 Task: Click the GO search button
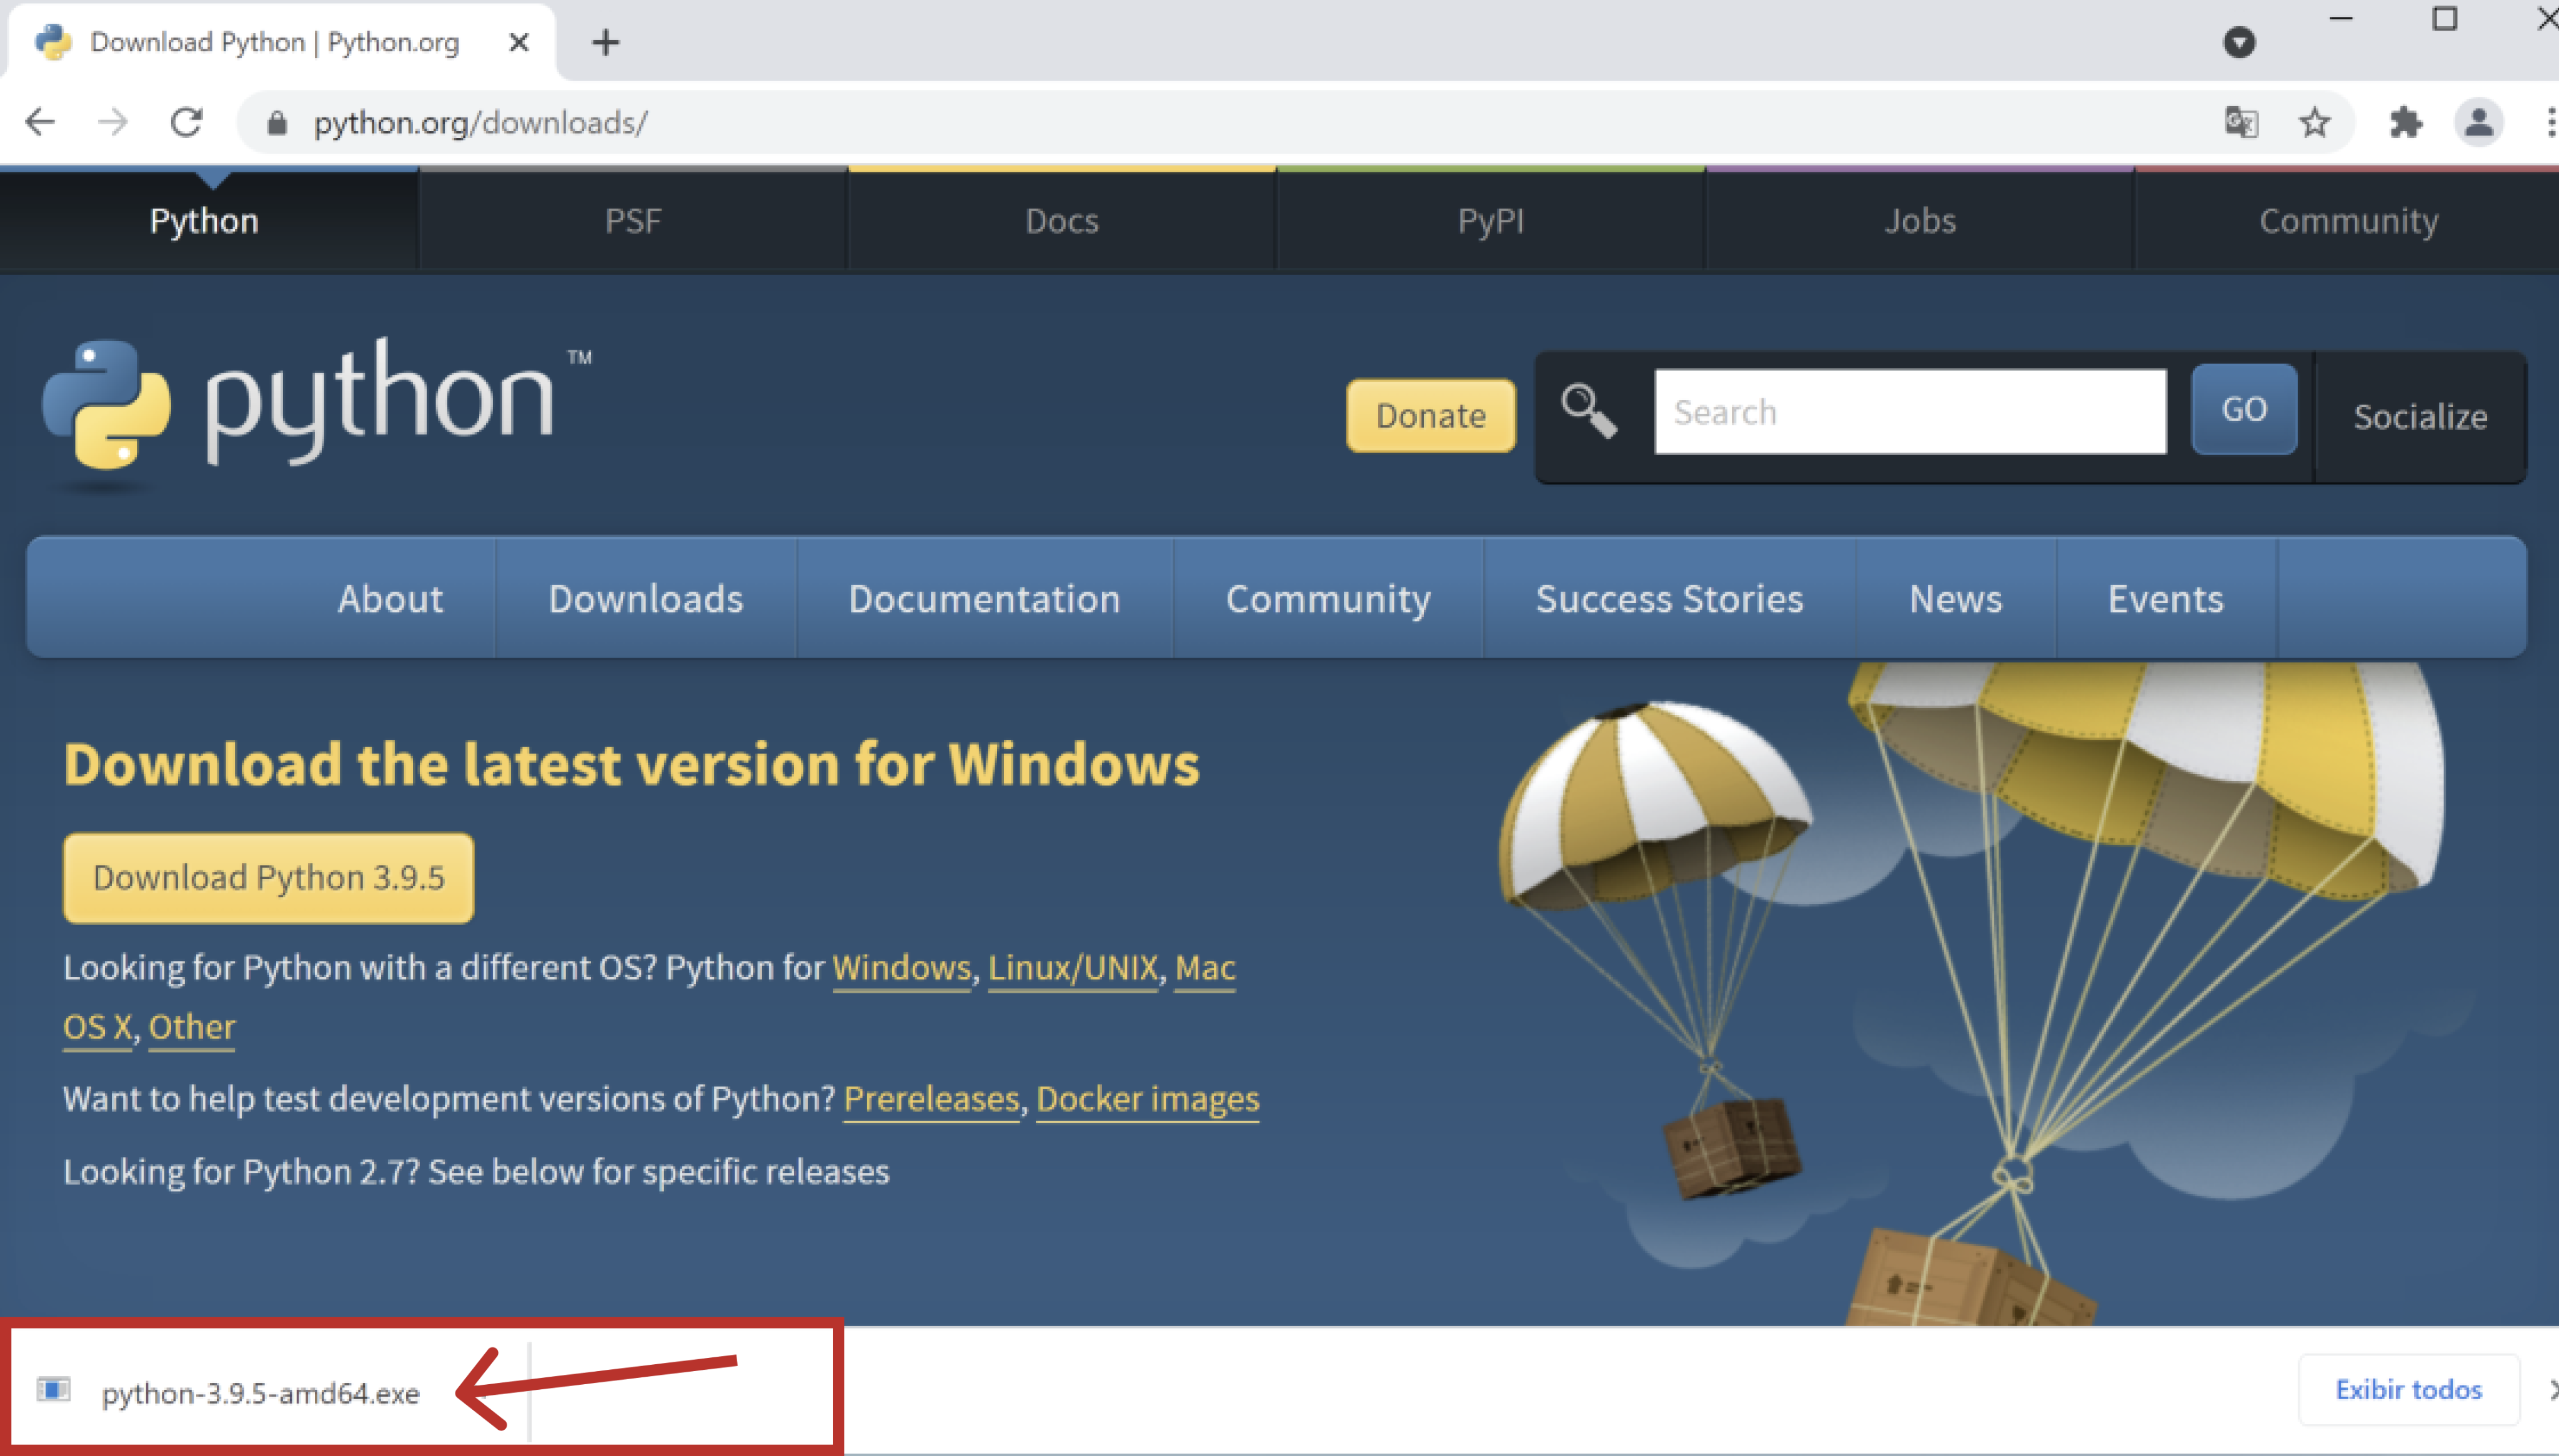coord(2243,409)
